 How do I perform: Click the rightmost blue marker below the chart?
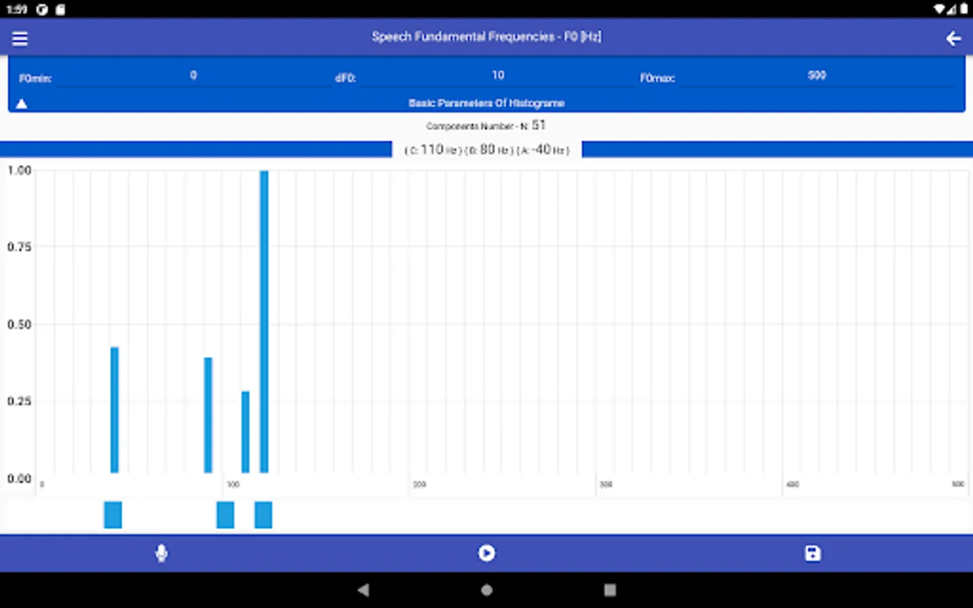264,515
